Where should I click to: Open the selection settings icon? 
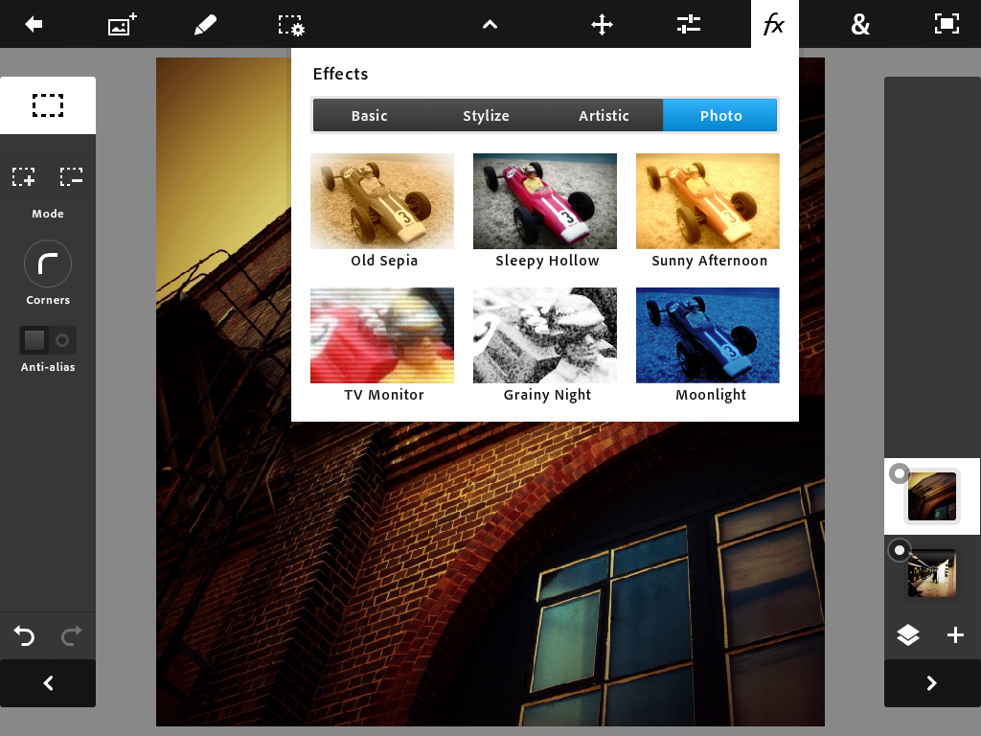[x=291, y=25]
